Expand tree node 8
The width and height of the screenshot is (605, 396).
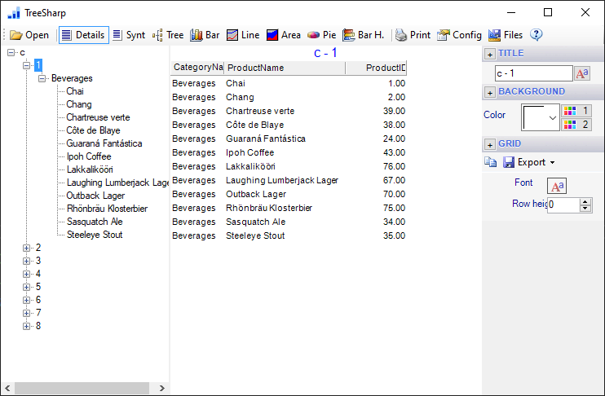click(26, 326)
